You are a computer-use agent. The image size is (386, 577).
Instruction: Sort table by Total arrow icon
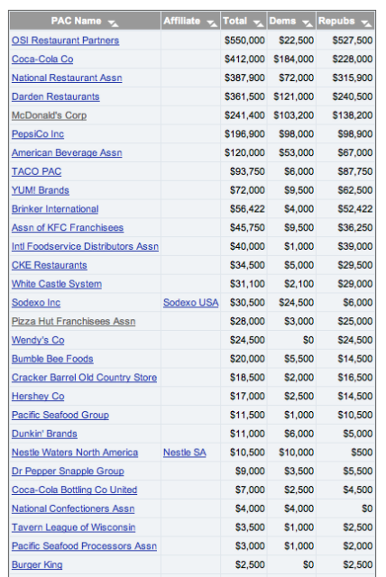coord(259,23)
